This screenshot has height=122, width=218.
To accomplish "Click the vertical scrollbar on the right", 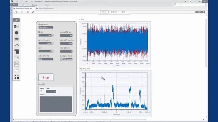I will point(206,43).
